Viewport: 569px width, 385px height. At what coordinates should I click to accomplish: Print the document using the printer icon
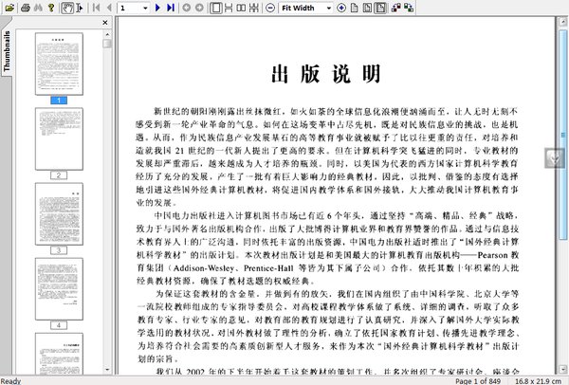click(25, 8)
